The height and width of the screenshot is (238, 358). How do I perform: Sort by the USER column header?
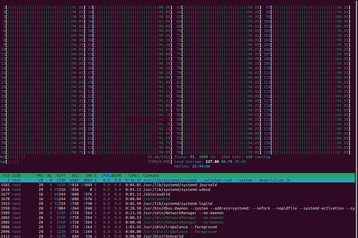click(x=17, y=175)
